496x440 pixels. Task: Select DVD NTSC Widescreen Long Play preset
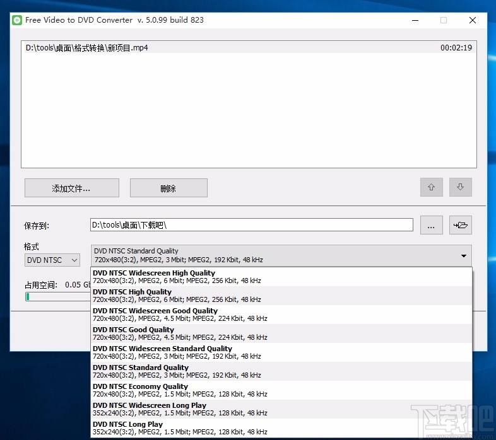click(281, 409)
